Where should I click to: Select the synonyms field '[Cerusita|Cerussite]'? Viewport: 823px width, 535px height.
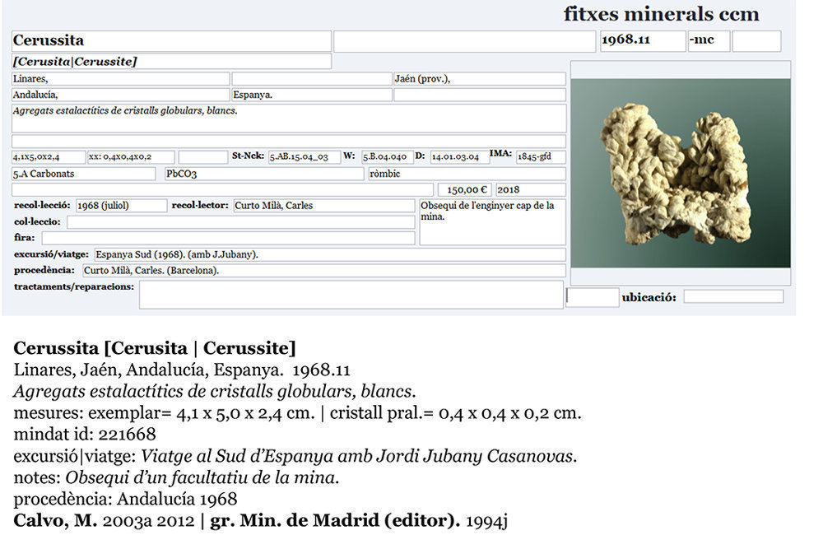pyautogui.click(x=171, y=62)
